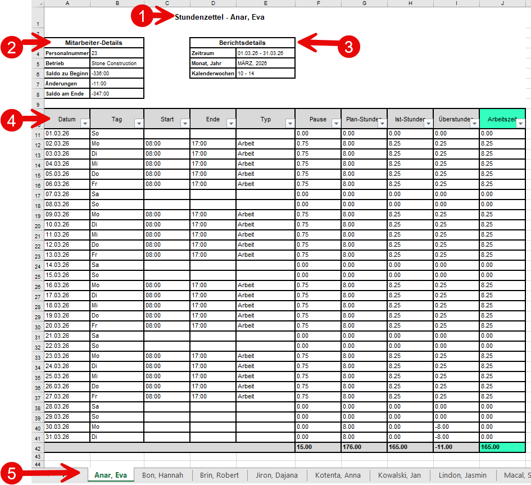Select row 42 header
Image resolution: width=531 pixels, height=485 pixels.
click(37, 448)
